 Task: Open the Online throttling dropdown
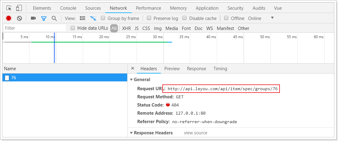point(272,18)
